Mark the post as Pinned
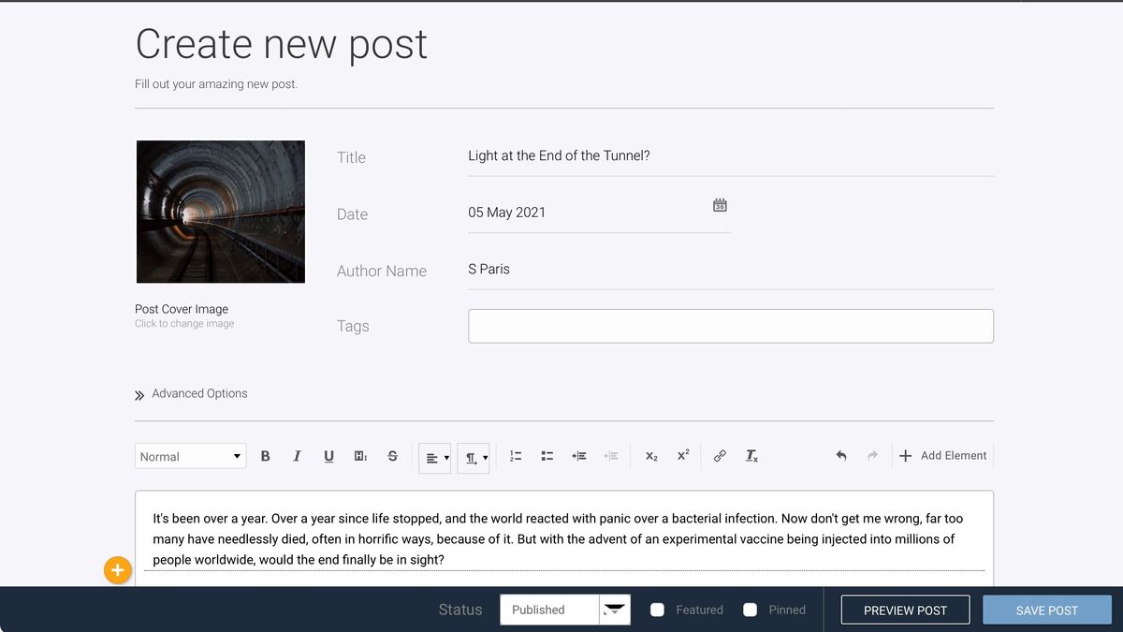 coord(750,610)
